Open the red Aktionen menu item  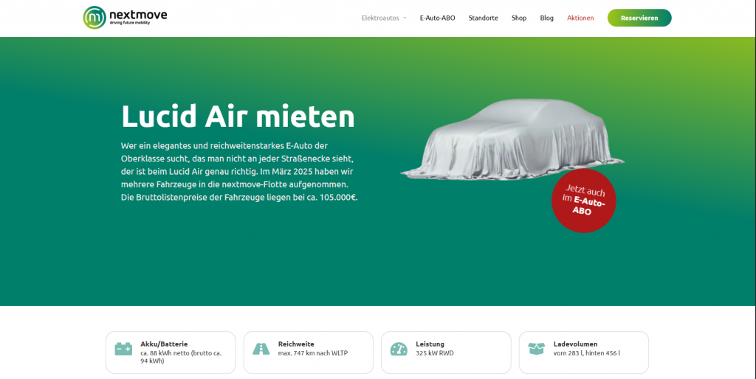click(580, 18)
